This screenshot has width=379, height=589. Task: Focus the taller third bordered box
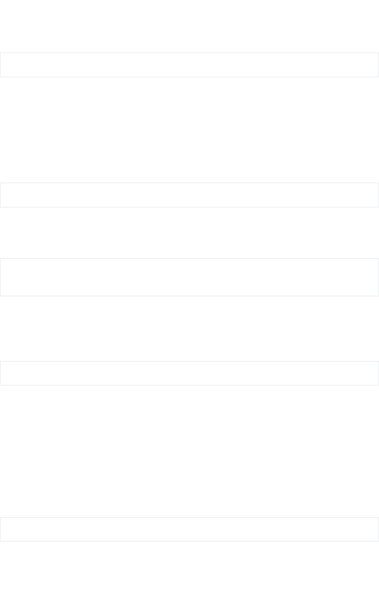point(189,277)
